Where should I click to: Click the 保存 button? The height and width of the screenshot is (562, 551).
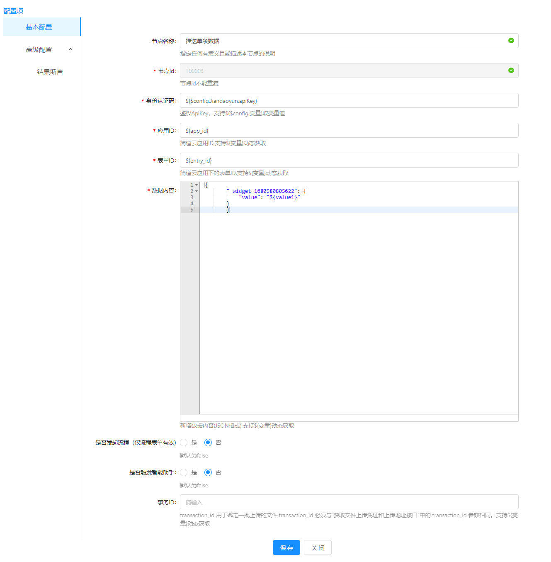tap(286, 547)
